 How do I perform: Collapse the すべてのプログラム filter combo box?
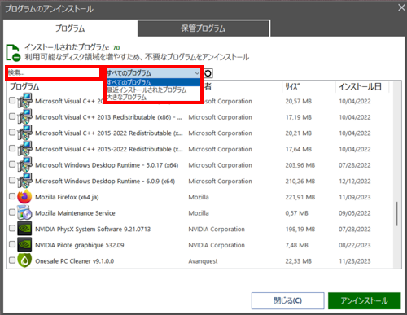pos(153,73)
